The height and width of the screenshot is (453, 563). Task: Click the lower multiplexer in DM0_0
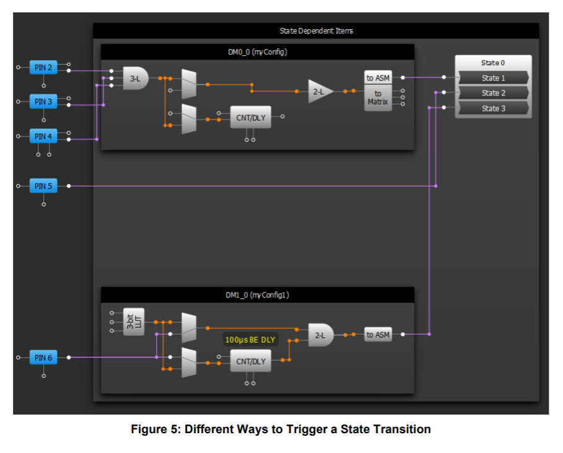click(x=189, y=119)
